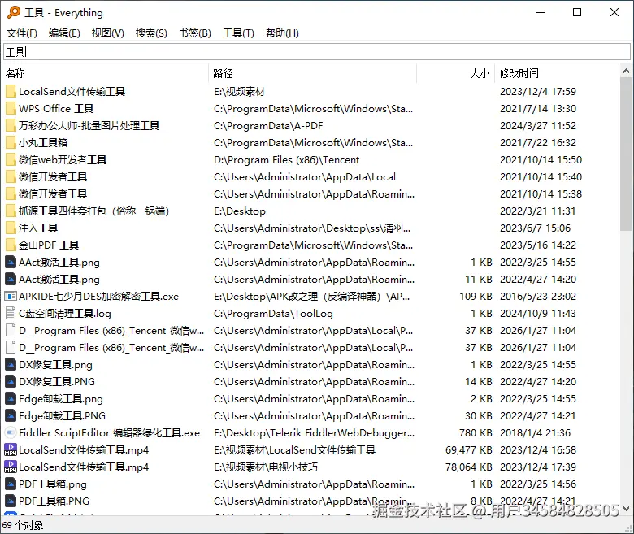Select the file name 小丸工具箱
This screenshot has width=634, height=534.
(x=43, y=143)
